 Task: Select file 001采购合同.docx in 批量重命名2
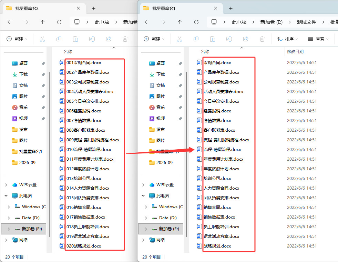click(x=84, y=63)
